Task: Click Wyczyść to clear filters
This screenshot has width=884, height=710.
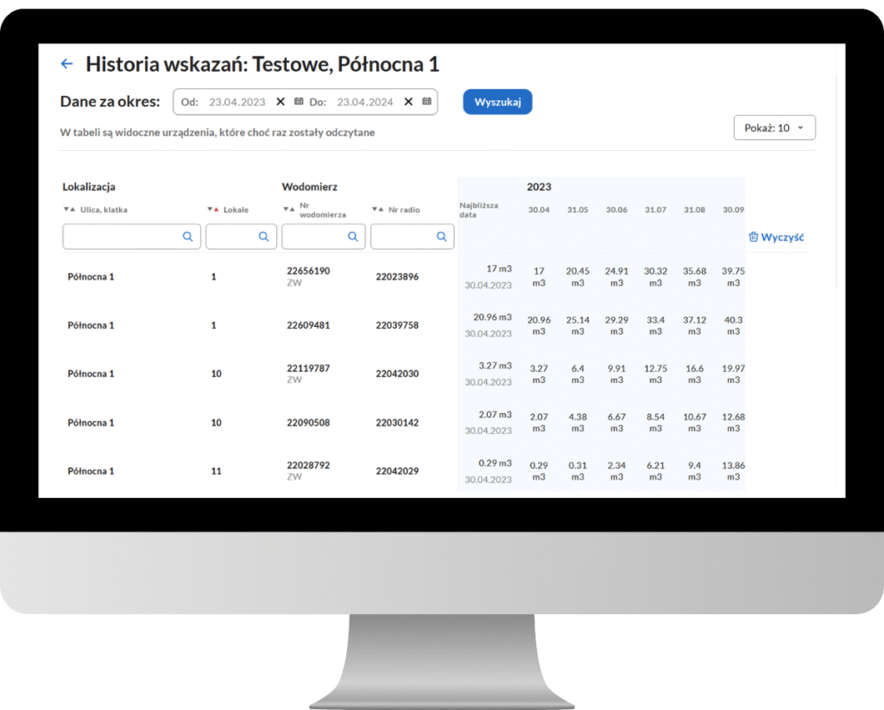Action: [x=776, y=236]
